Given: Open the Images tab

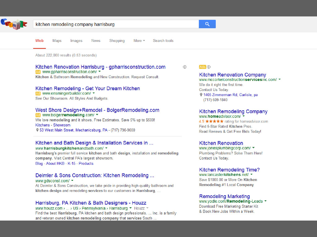Looking at the screenshot, I should [x=76, y=41].
